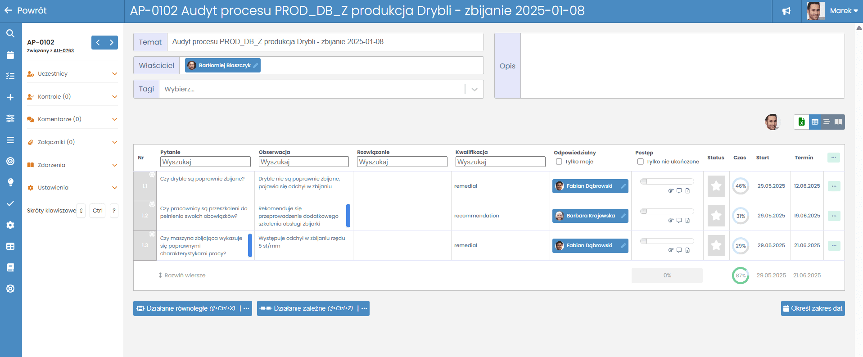The image size is (863, 357).
Task: Click status star for row 1.3
Action: 716,245
